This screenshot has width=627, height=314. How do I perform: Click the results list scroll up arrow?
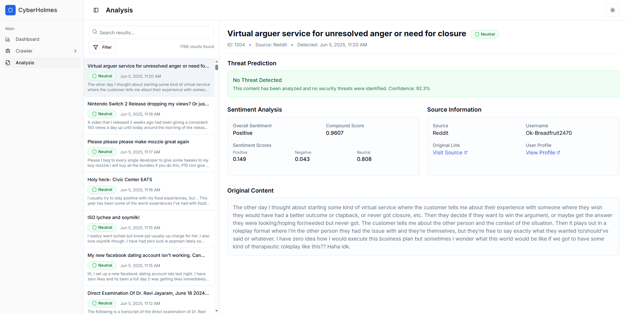pos(217,61)
